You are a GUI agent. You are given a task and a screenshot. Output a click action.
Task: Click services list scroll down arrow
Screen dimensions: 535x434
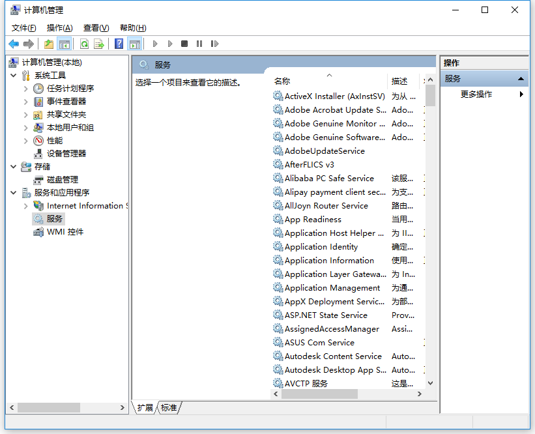pos(430,383)
